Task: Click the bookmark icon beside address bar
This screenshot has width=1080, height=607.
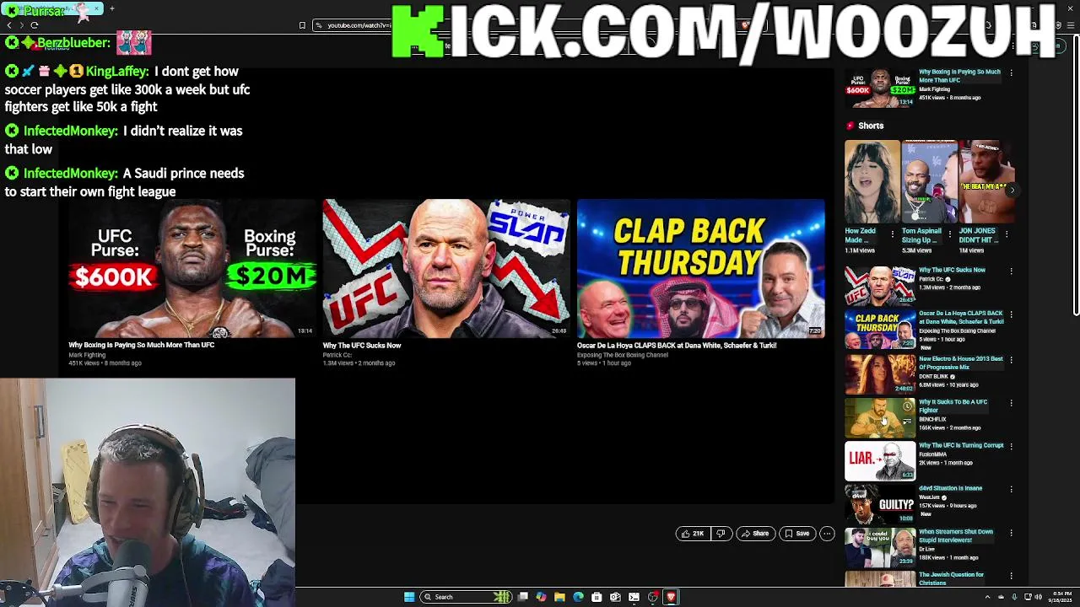Action: tap(302, 25)
